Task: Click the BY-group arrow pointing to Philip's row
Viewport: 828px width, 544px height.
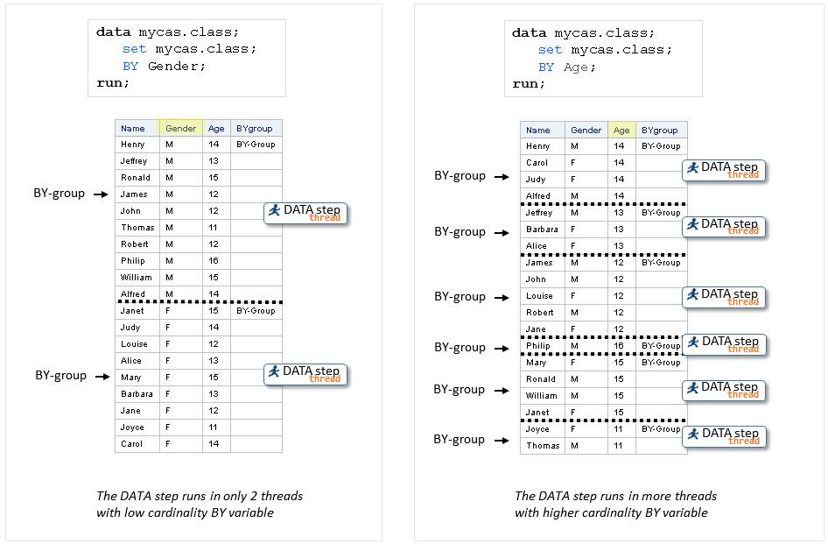Action: pos(502,348)
